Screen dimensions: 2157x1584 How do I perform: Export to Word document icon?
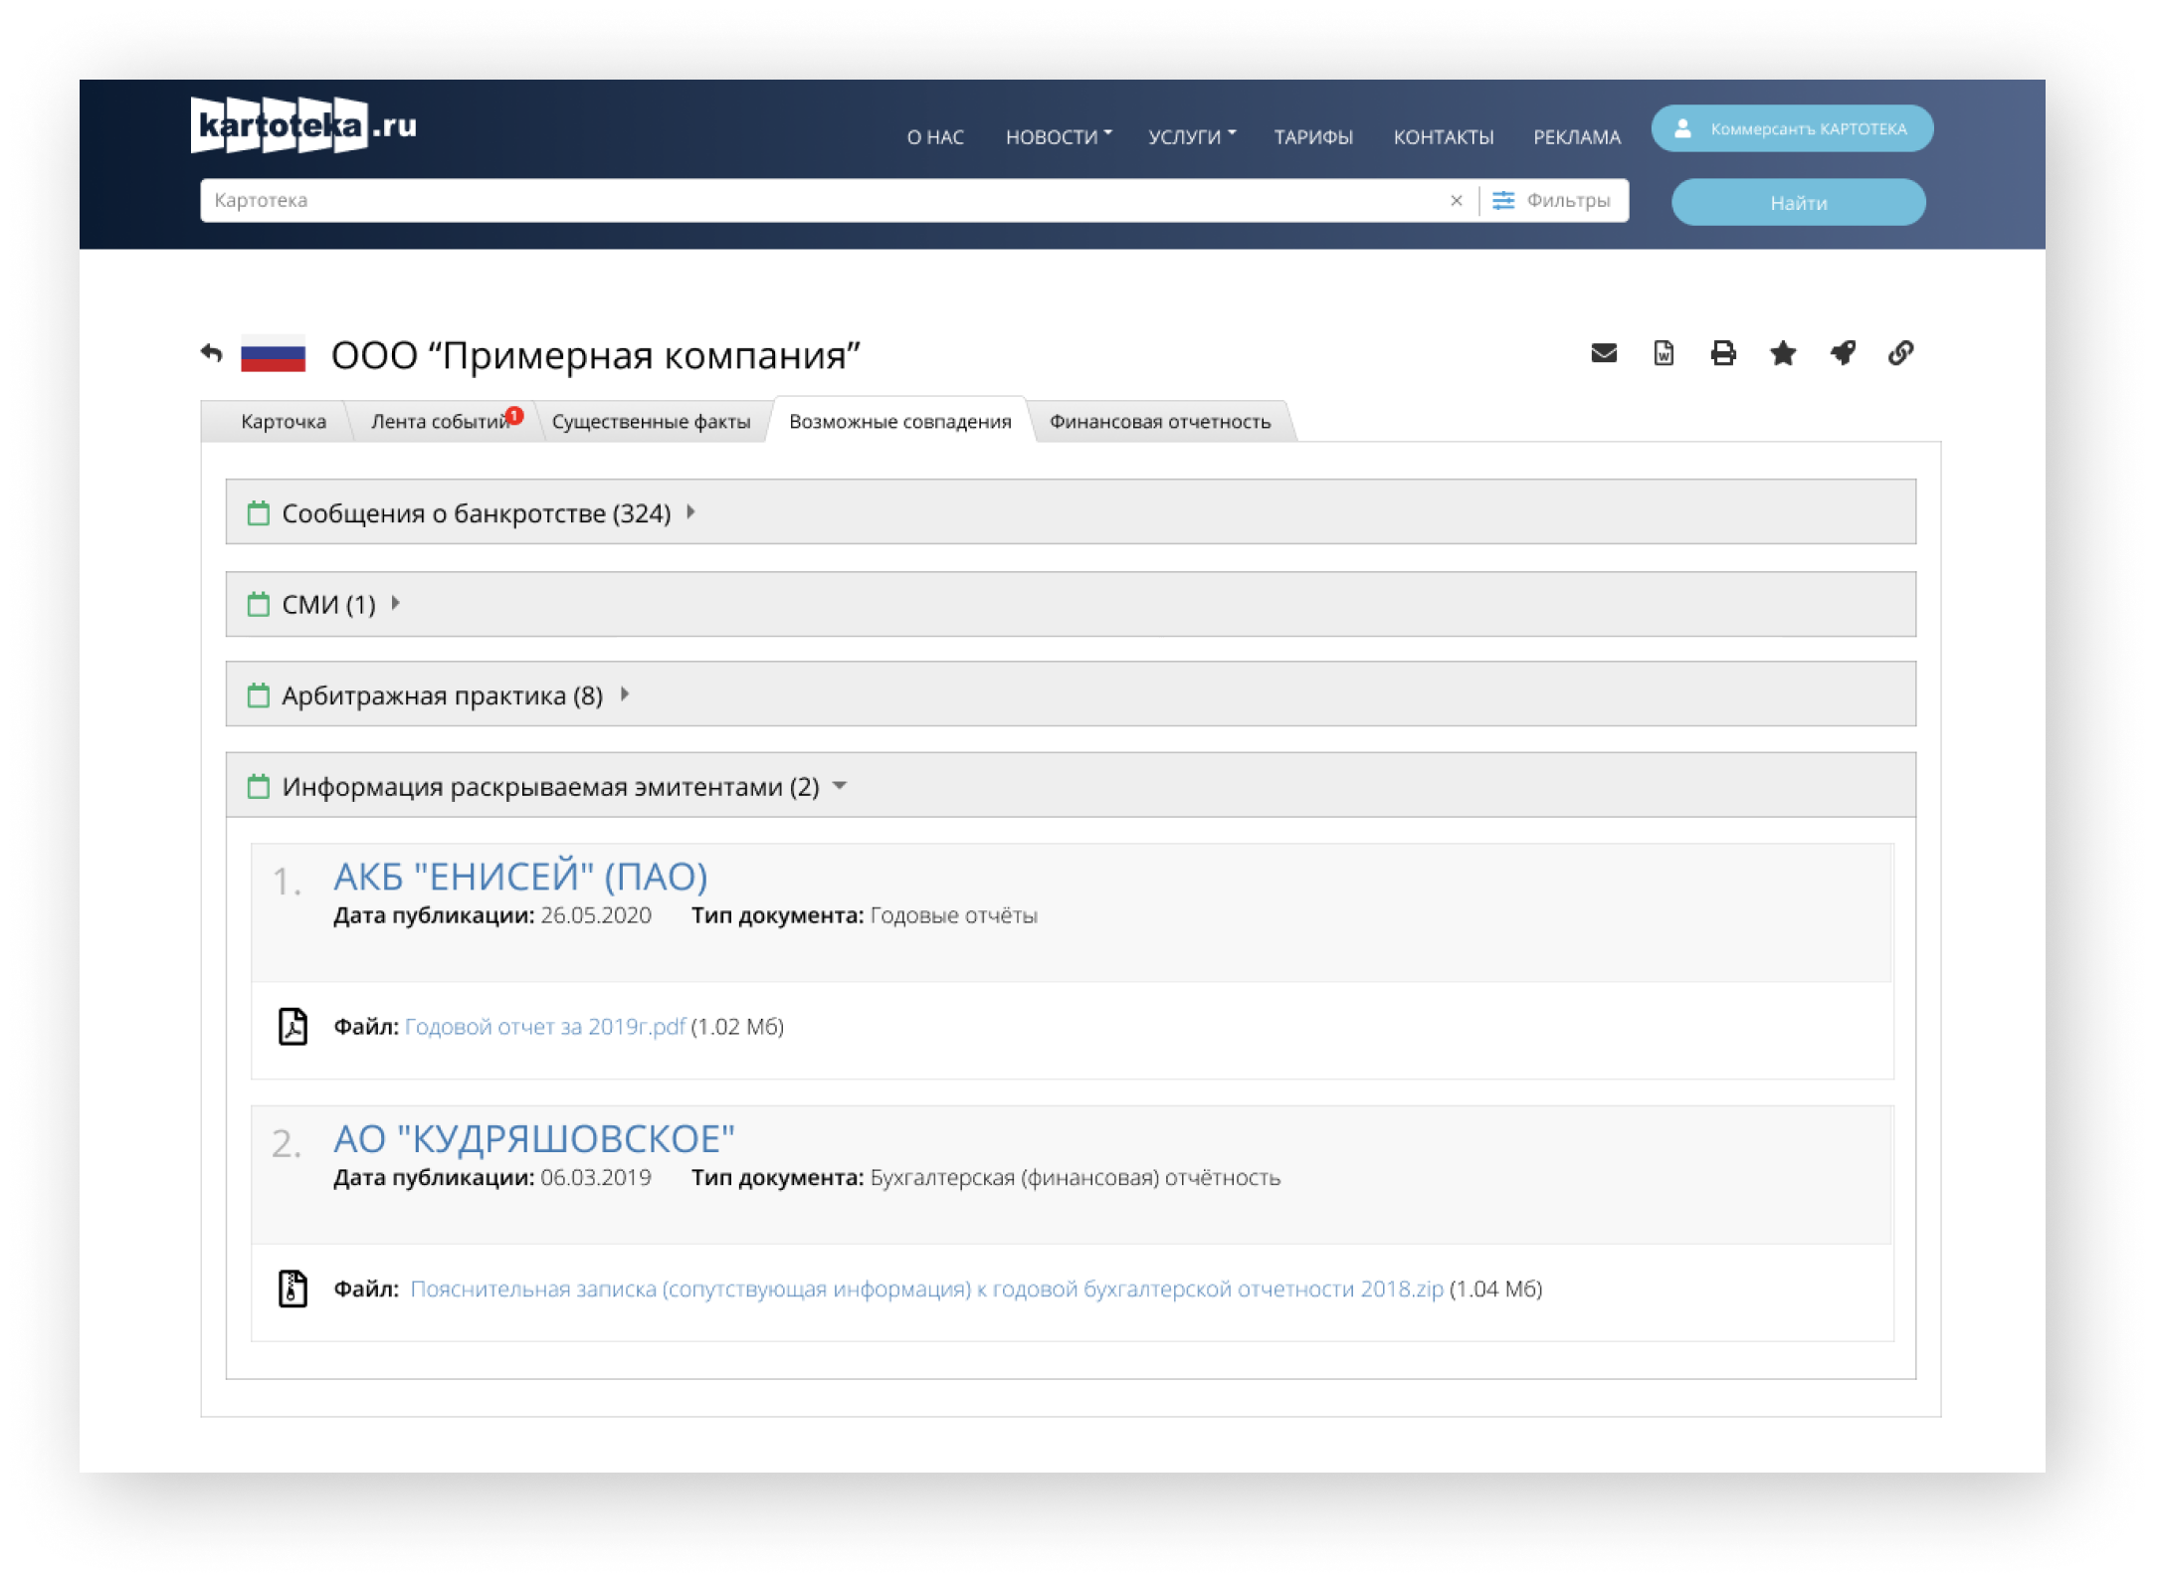tap(1664, 353)
